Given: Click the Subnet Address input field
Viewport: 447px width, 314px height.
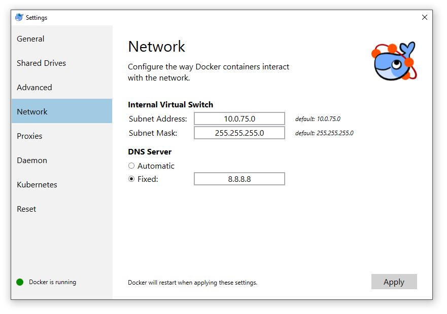Looking at the screenshot, I should (239, 119).
